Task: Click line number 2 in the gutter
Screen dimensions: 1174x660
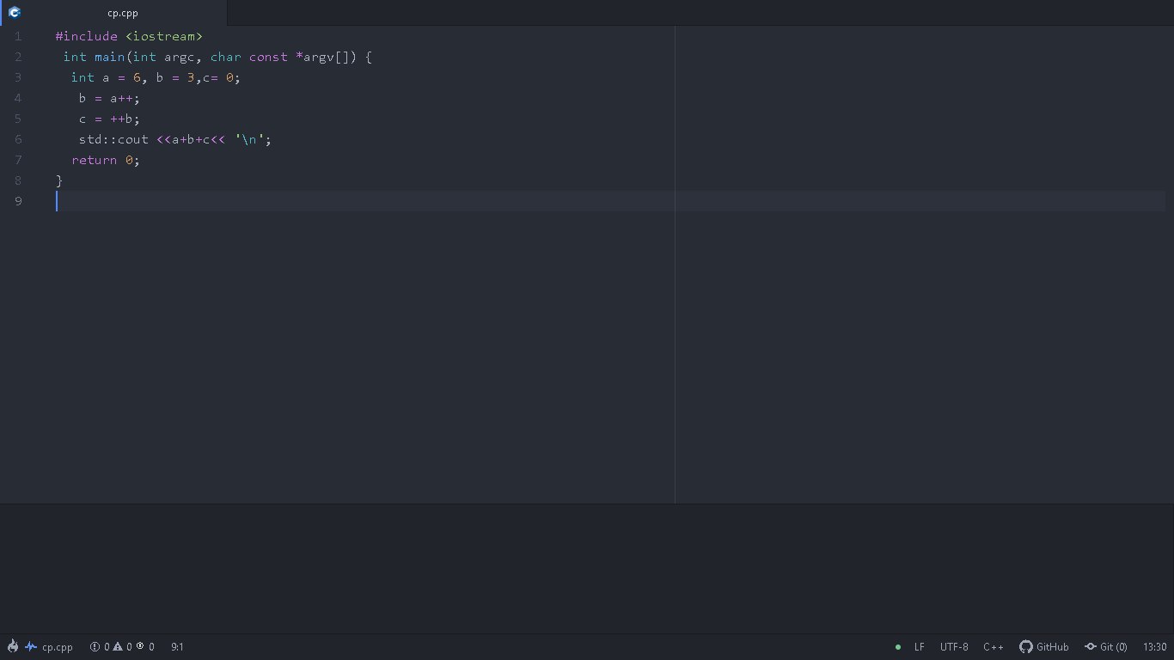Action: point(18,57)
